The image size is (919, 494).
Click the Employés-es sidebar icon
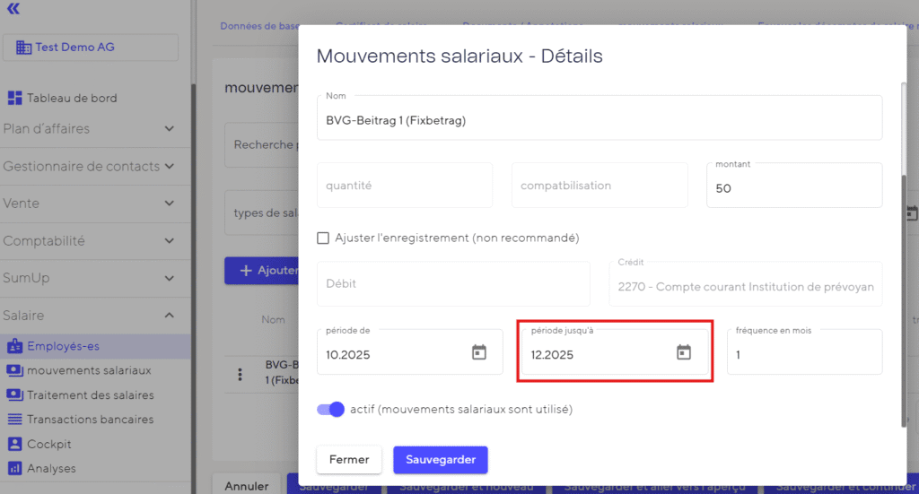[x=14, y=346]
